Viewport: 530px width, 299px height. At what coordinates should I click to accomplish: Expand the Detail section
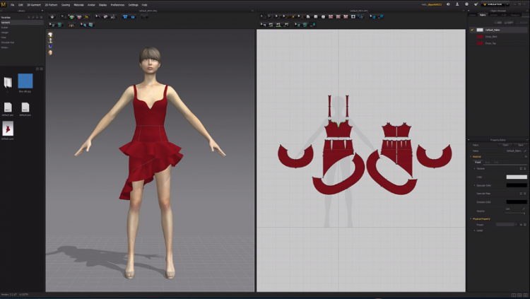tap(475, 230)
